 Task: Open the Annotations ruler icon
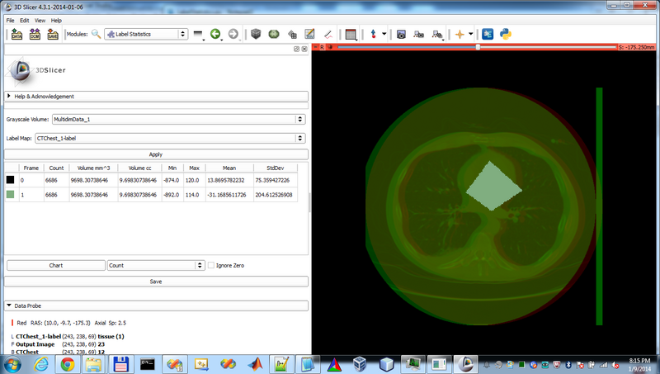point(328,34)
